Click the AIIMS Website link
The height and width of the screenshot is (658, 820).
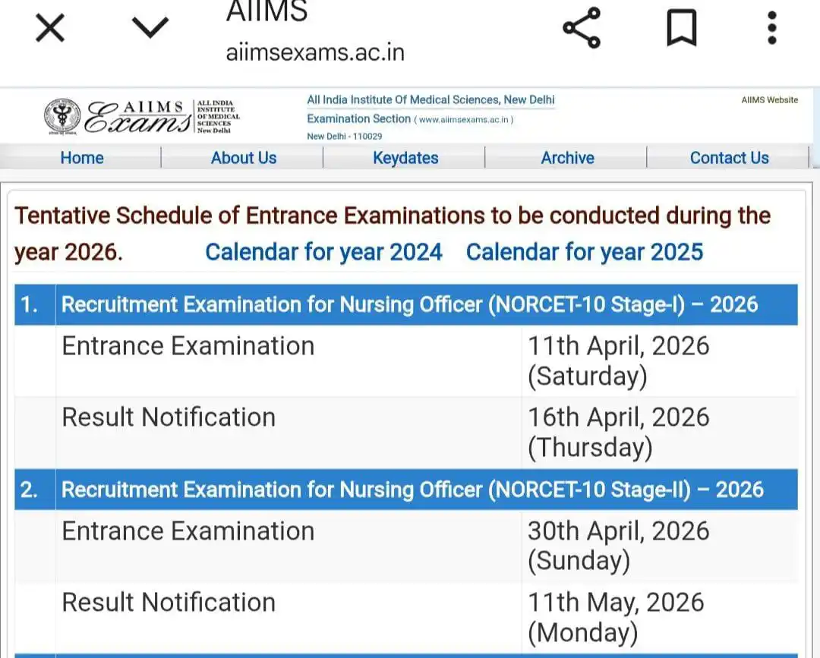769,100
